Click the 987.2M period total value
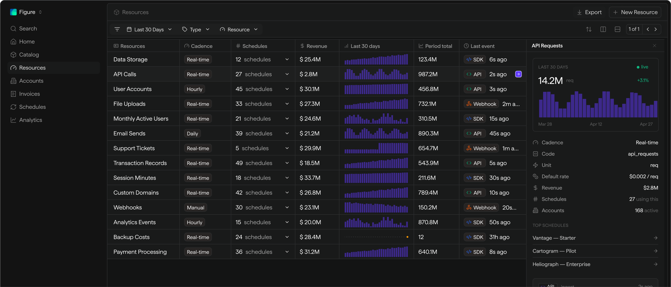 pos(428,74)
